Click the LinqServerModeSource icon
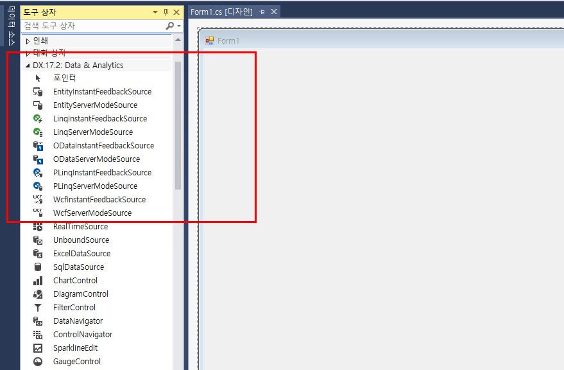The width and height of the screenshot is (564, 370). click(38, 132)
